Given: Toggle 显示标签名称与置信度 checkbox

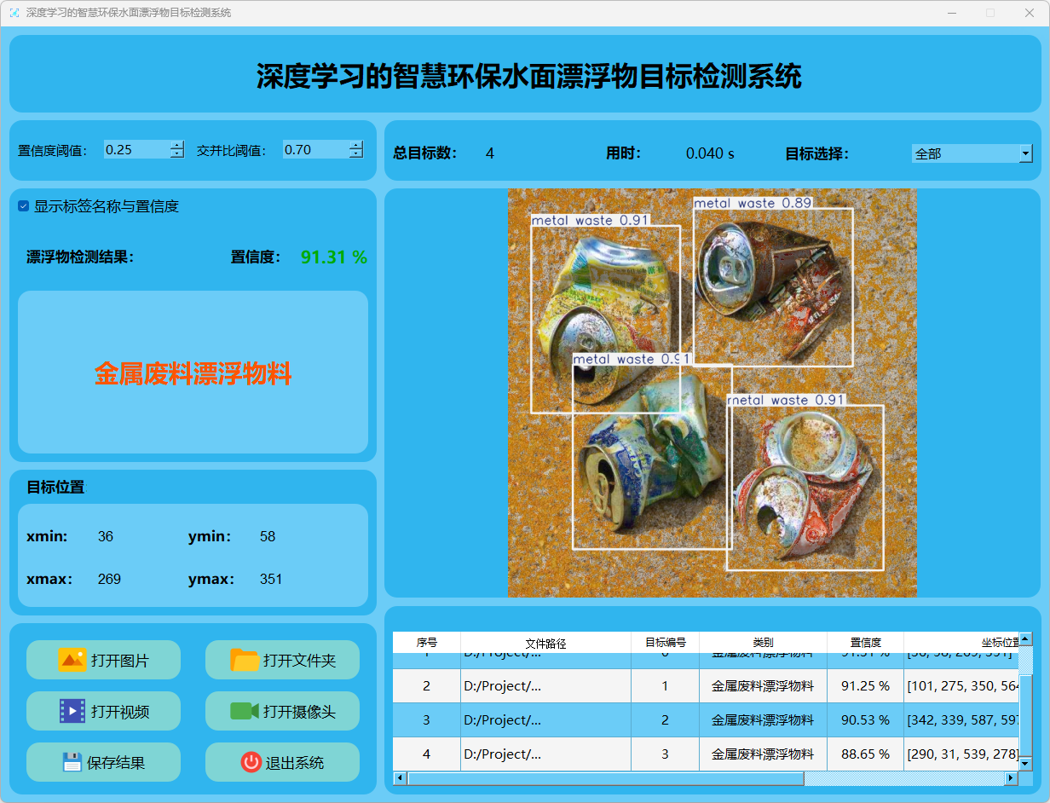Looking at the screenshot, I should click(x=24, y=206).
